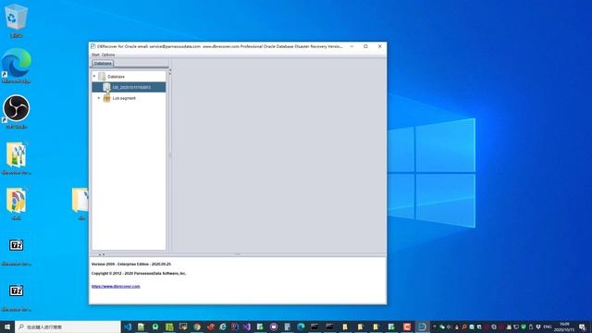Screen dimensions: 592x333
Task: Click the taskbar search box
Action: [x=68, y=327]
